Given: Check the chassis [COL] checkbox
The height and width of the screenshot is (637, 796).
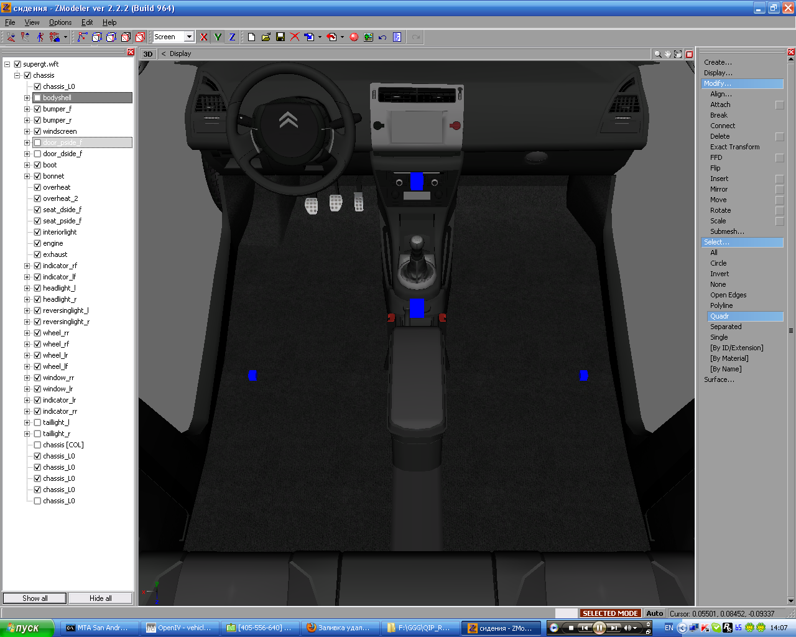Looking at the screenshot, I should [37, 445].
